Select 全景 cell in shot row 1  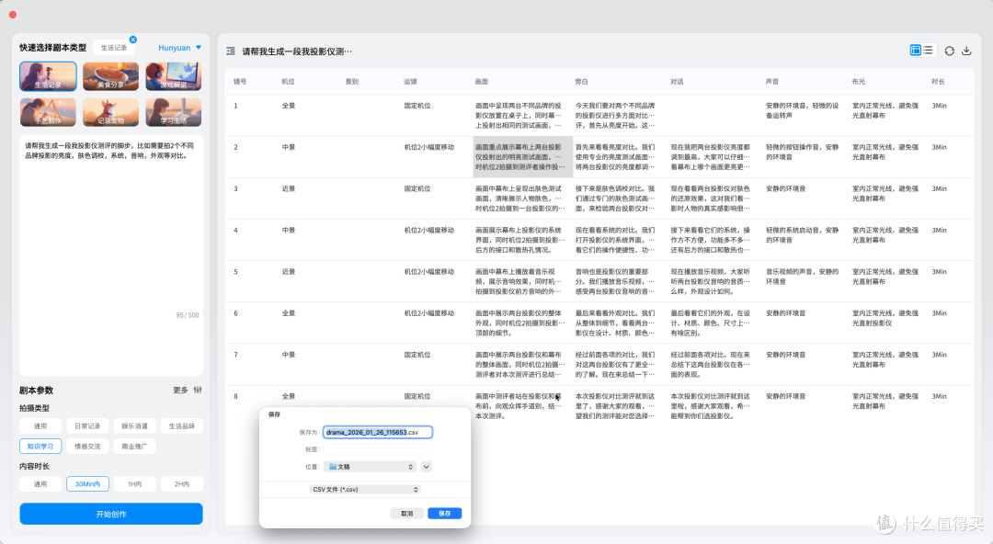(289, 106)
